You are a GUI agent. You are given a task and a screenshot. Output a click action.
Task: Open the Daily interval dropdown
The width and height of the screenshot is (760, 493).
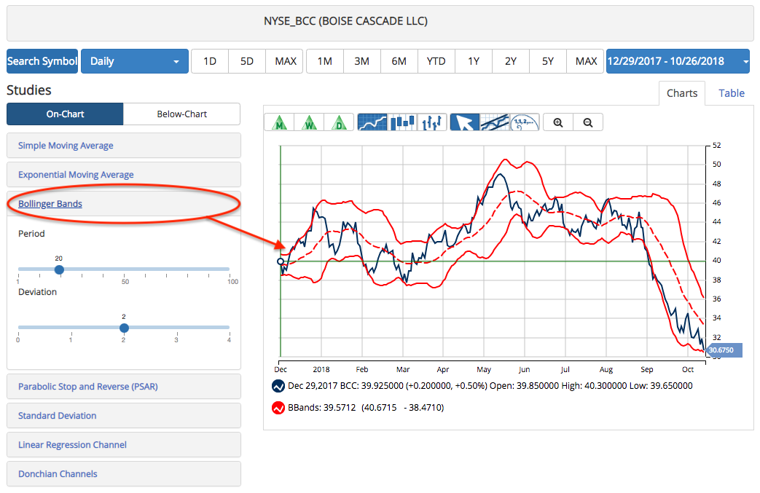[x=135, y=61]
